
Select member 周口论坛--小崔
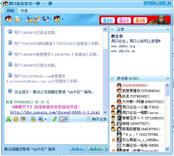[137, 107]
